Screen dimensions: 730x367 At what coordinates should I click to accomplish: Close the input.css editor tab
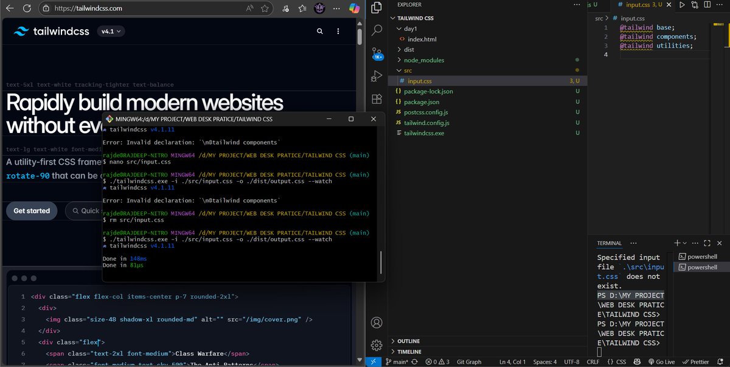(668, 5)
